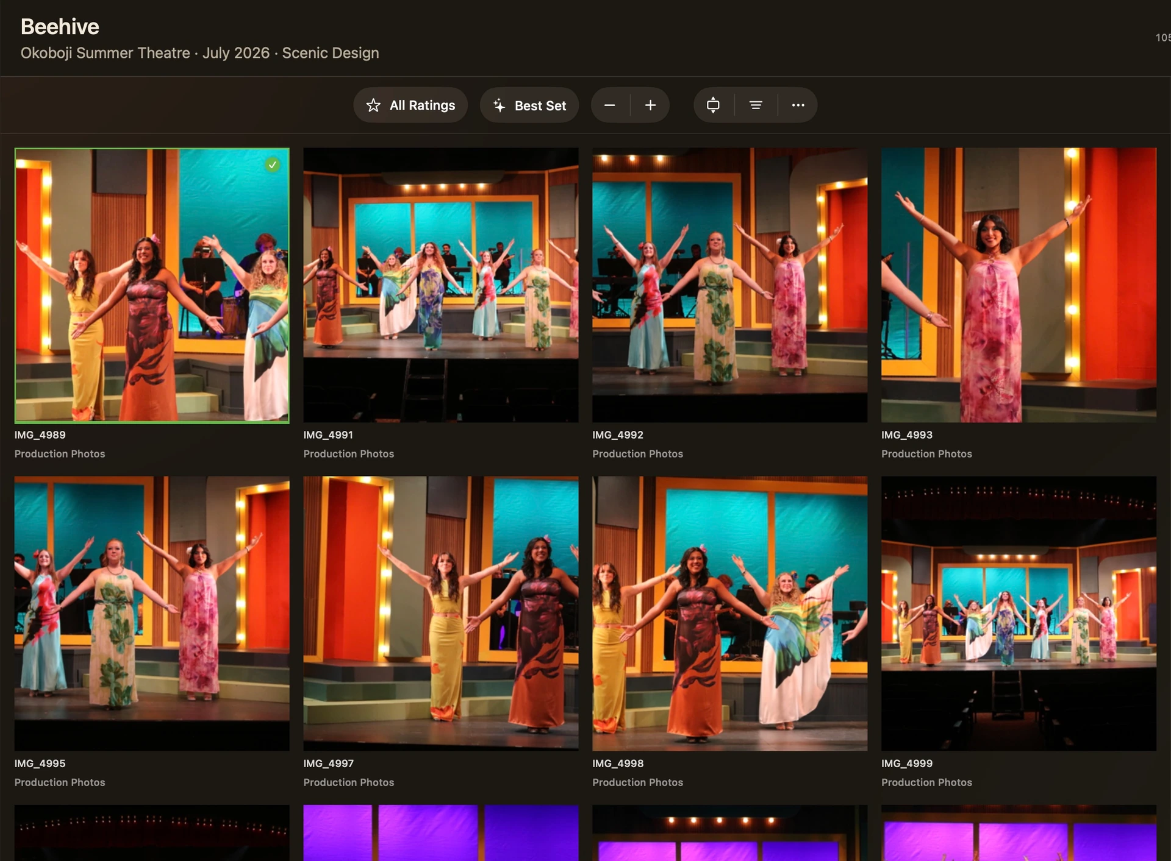Click Production Photos label under IMG_4993
This screenshot has width=1171, height=861.
(x=926, y=454)
